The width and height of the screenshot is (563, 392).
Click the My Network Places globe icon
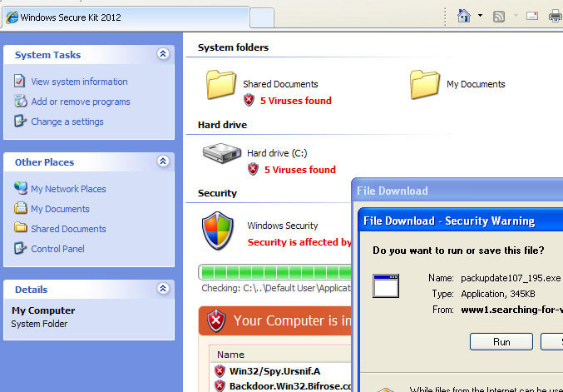click(21, 188)
